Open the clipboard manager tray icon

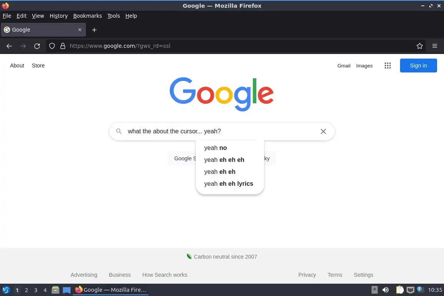coord(400,290)
